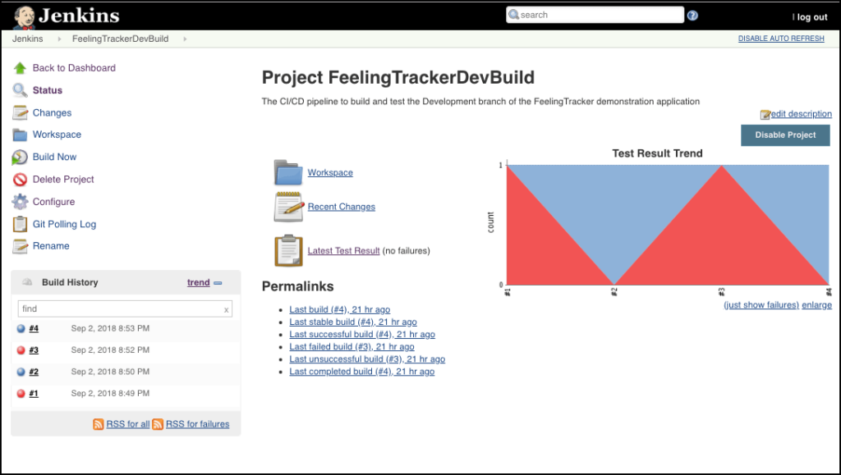Screen dimensions: 841x475
Task: Open the Changes sidebar item
Action: 52,113
